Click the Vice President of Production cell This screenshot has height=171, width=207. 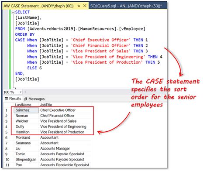tap(65, 132)
